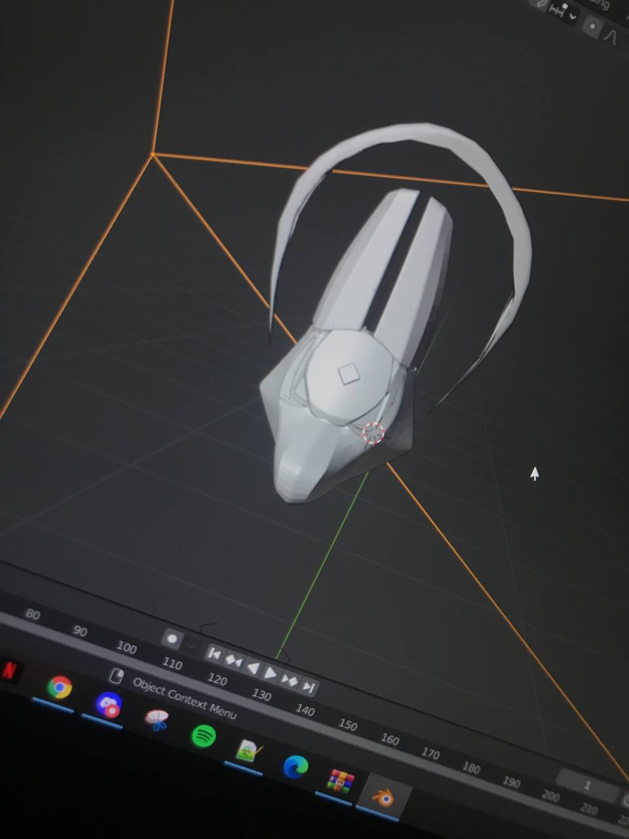Open Netflix from the taskbar
Screen dimensions: 629x839
10,670
